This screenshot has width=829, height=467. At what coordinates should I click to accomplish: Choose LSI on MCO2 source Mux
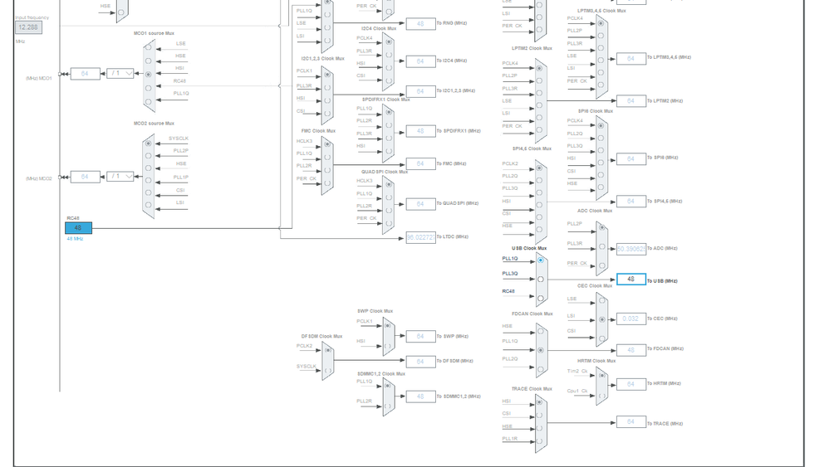coord(149,205)
